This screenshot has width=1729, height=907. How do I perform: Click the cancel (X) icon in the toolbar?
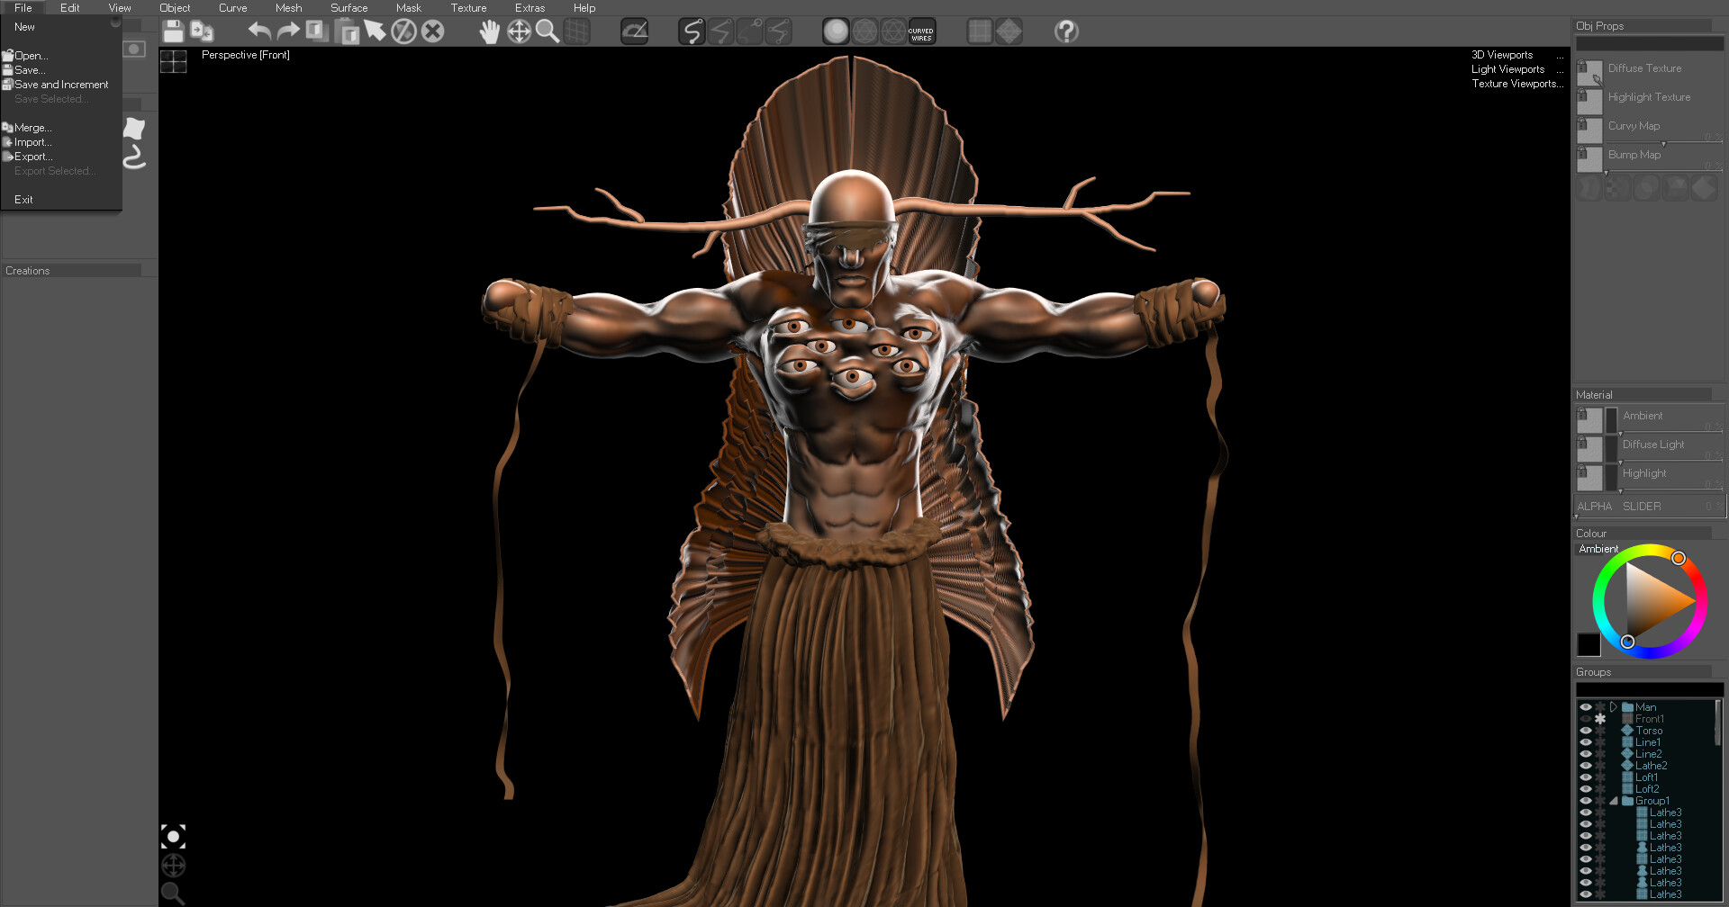point(433,31)
